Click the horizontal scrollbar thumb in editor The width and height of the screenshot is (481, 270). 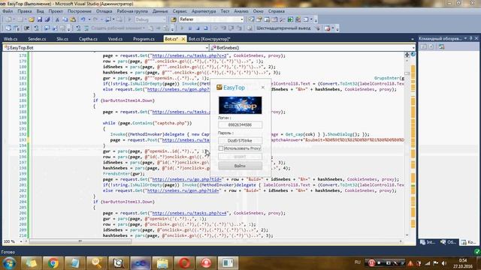pyautogui.click(x=80, y=241)
